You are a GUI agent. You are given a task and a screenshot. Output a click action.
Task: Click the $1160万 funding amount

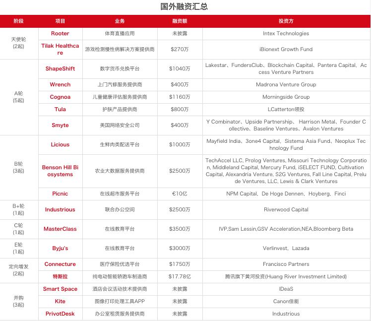(x=180, y=97)
